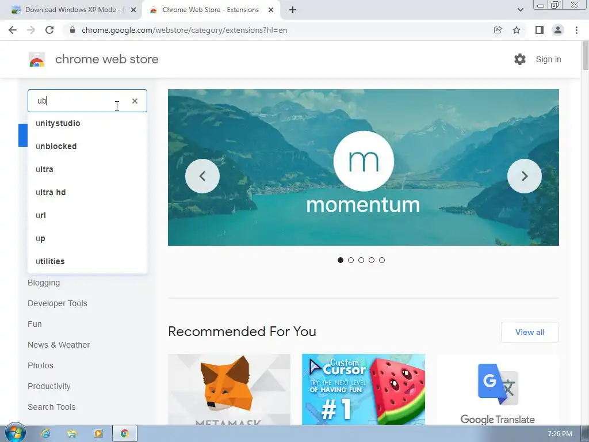Open the momentum featured banner
This screenshot has height=442, width=589.
click(364, 167)
